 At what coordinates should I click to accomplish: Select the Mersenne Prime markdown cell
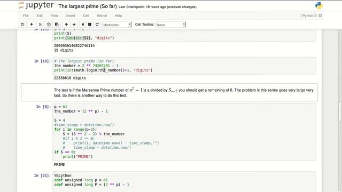point(169,92)
